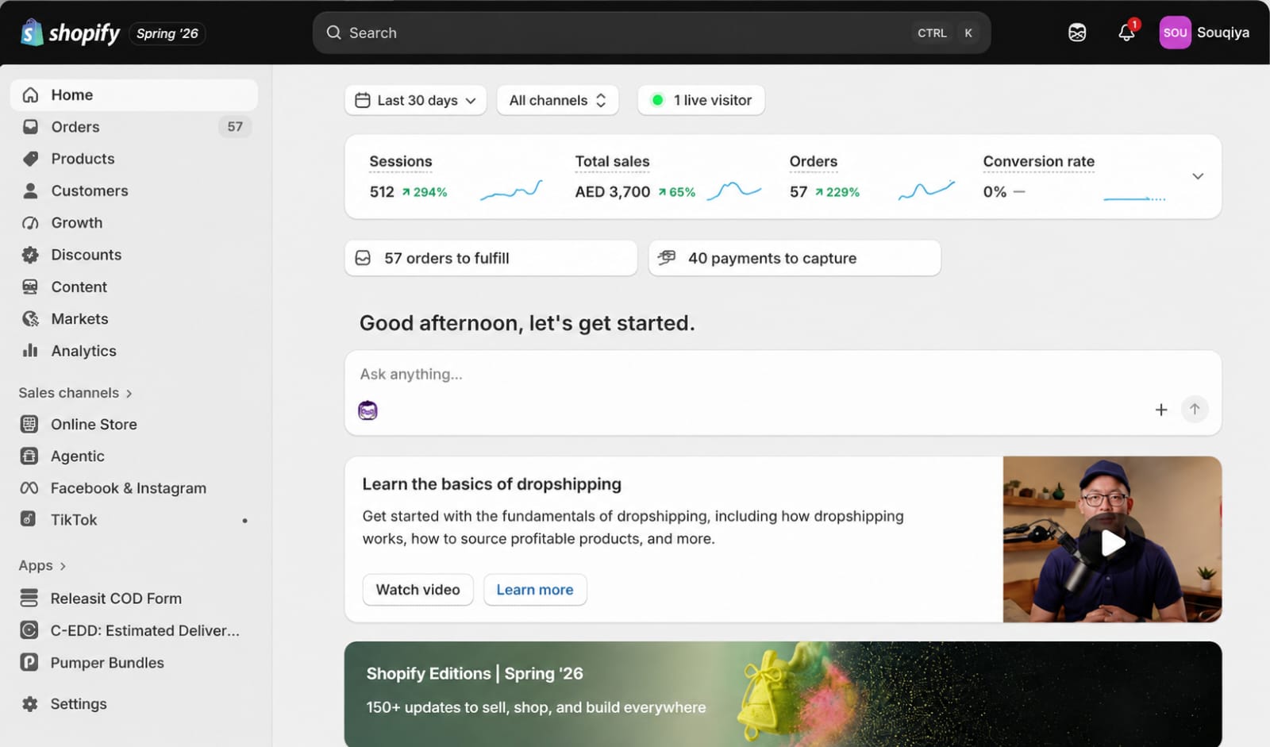Open 57 orders to fulfill
This screenshot has height=747, width=1270.
click(x=491, y=258)
